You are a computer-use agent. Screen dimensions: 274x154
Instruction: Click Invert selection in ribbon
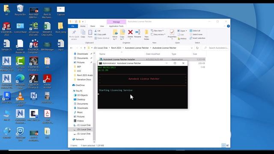click(197, 38)
